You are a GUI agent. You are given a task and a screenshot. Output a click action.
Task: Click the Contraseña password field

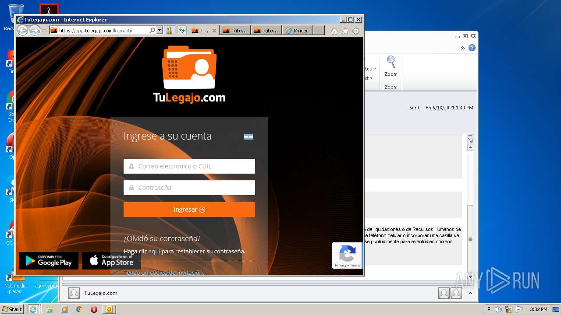pyautogui.click(x=189, y=188)
